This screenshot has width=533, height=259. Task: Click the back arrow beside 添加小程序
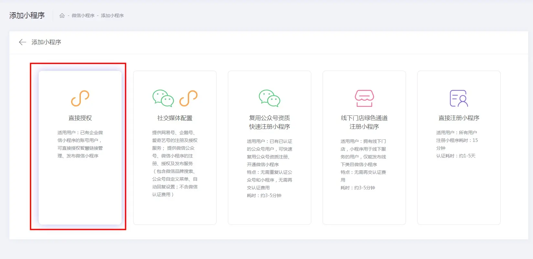click(x=22, y=42)
